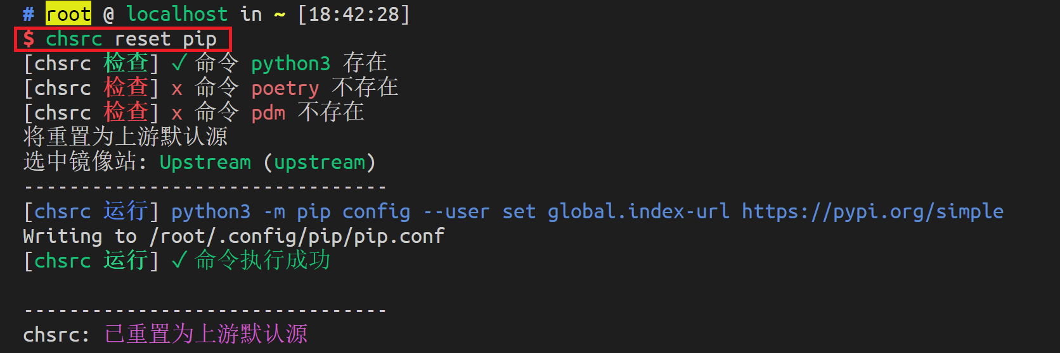Click the red x beside pdm
The width and height of the screenshot is (1060, 353).
177,113
